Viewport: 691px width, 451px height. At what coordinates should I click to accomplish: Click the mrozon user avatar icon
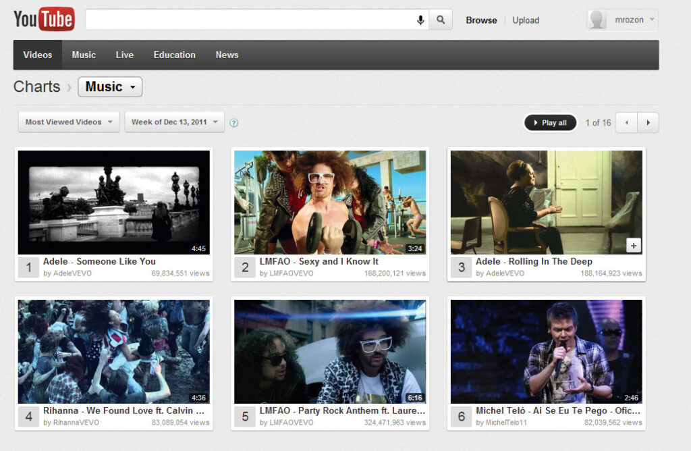click(597, 20)
